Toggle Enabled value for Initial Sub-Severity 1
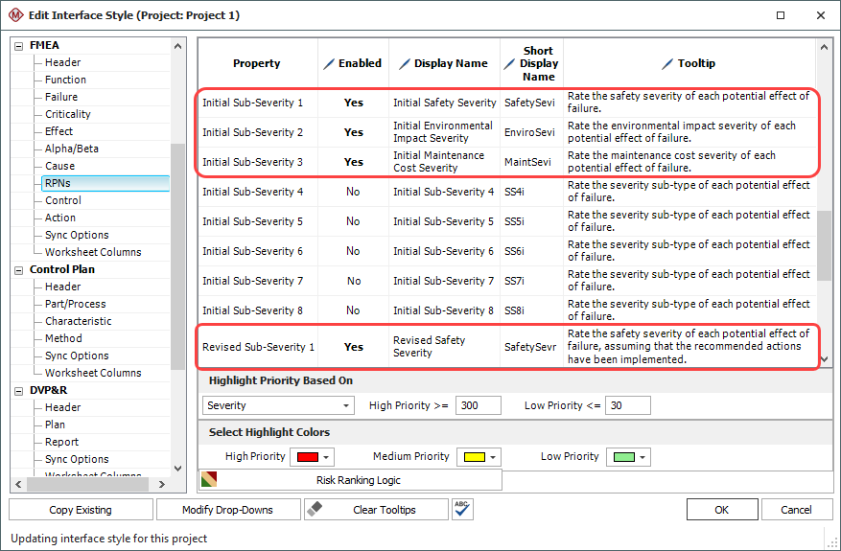 point(353,103)
